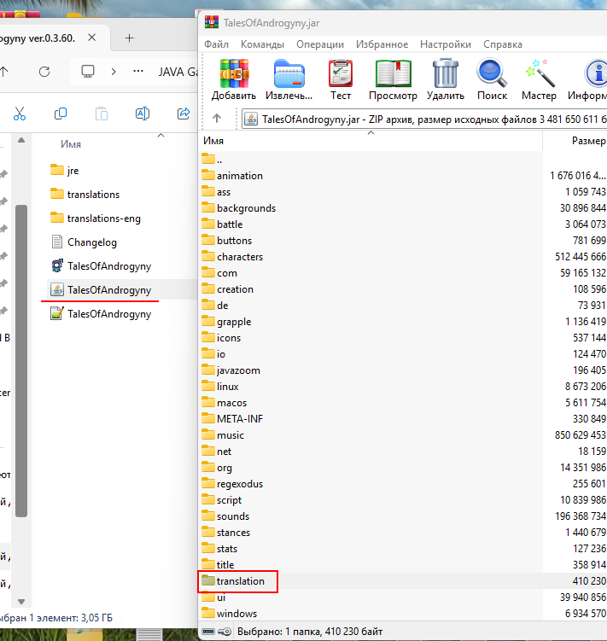This screenshot has height=641, width=607.
Task: Close the Explorer tab ver.0.3.60
Action: tap(92, 38)
